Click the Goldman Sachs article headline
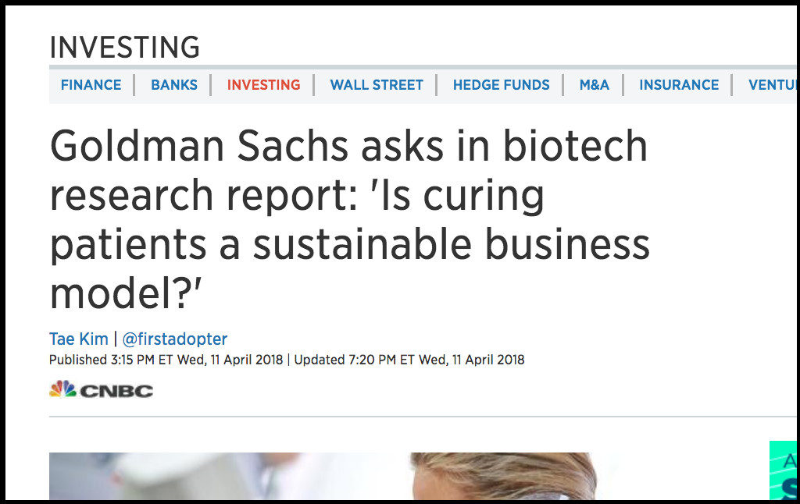800x504 pixels. tap(349, 219)
